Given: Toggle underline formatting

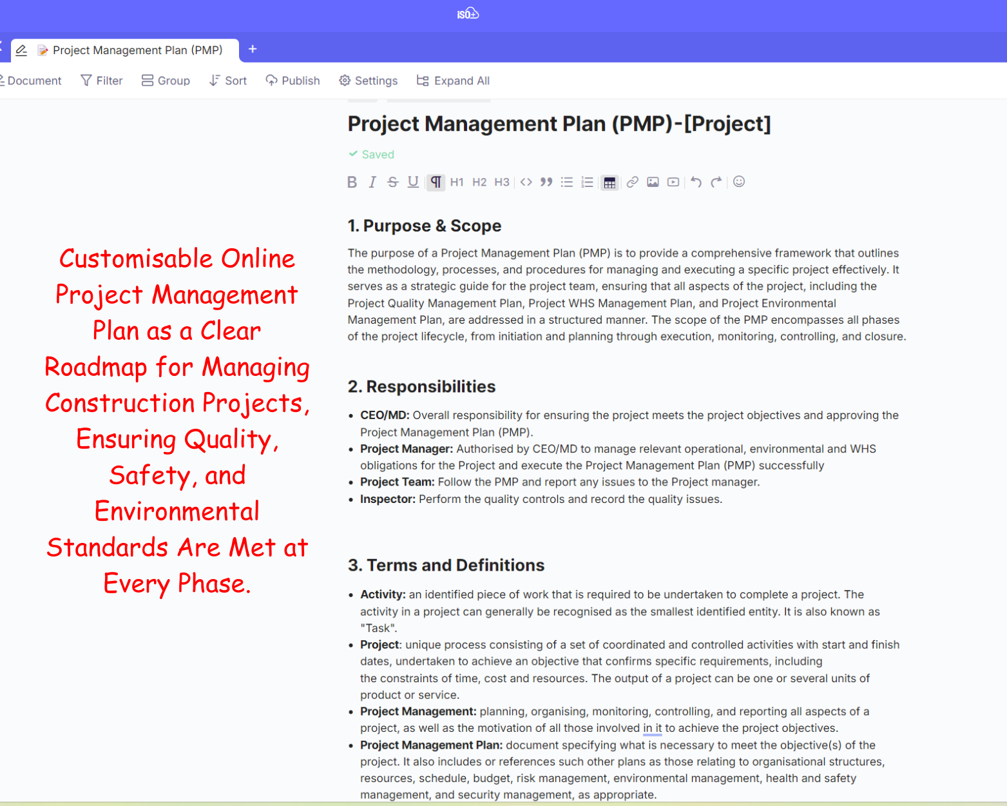Looking at the screenshot, I should (414, 182).
